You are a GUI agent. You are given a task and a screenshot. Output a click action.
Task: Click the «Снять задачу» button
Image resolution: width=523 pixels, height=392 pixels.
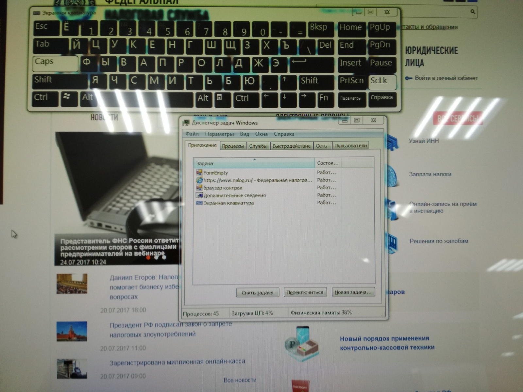[x=257, y=293]
